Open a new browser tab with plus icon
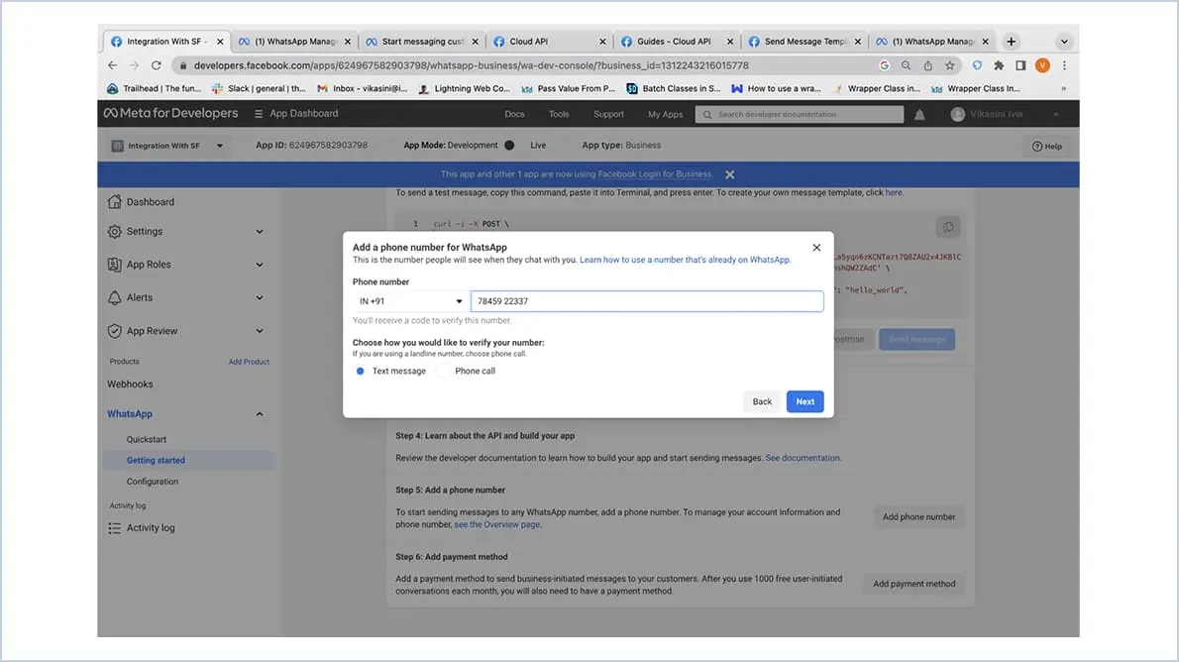Screen dimensions: 1179x662 point(1012,42)
